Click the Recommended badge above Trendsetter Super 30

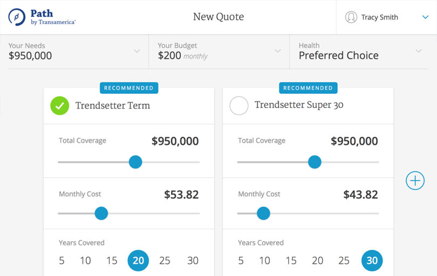308,88
